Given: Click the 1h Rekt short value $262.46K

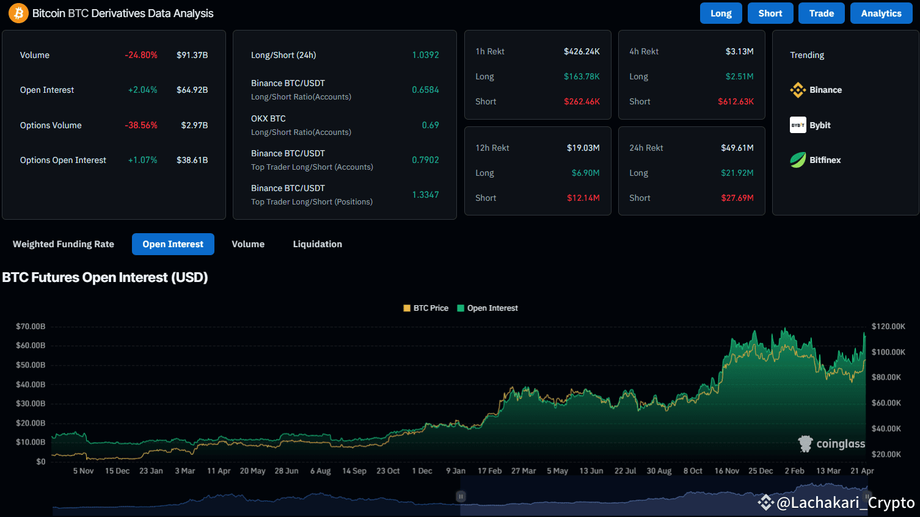Looking at the screenshot, I should pyautogui.click(x=582, y=101).
